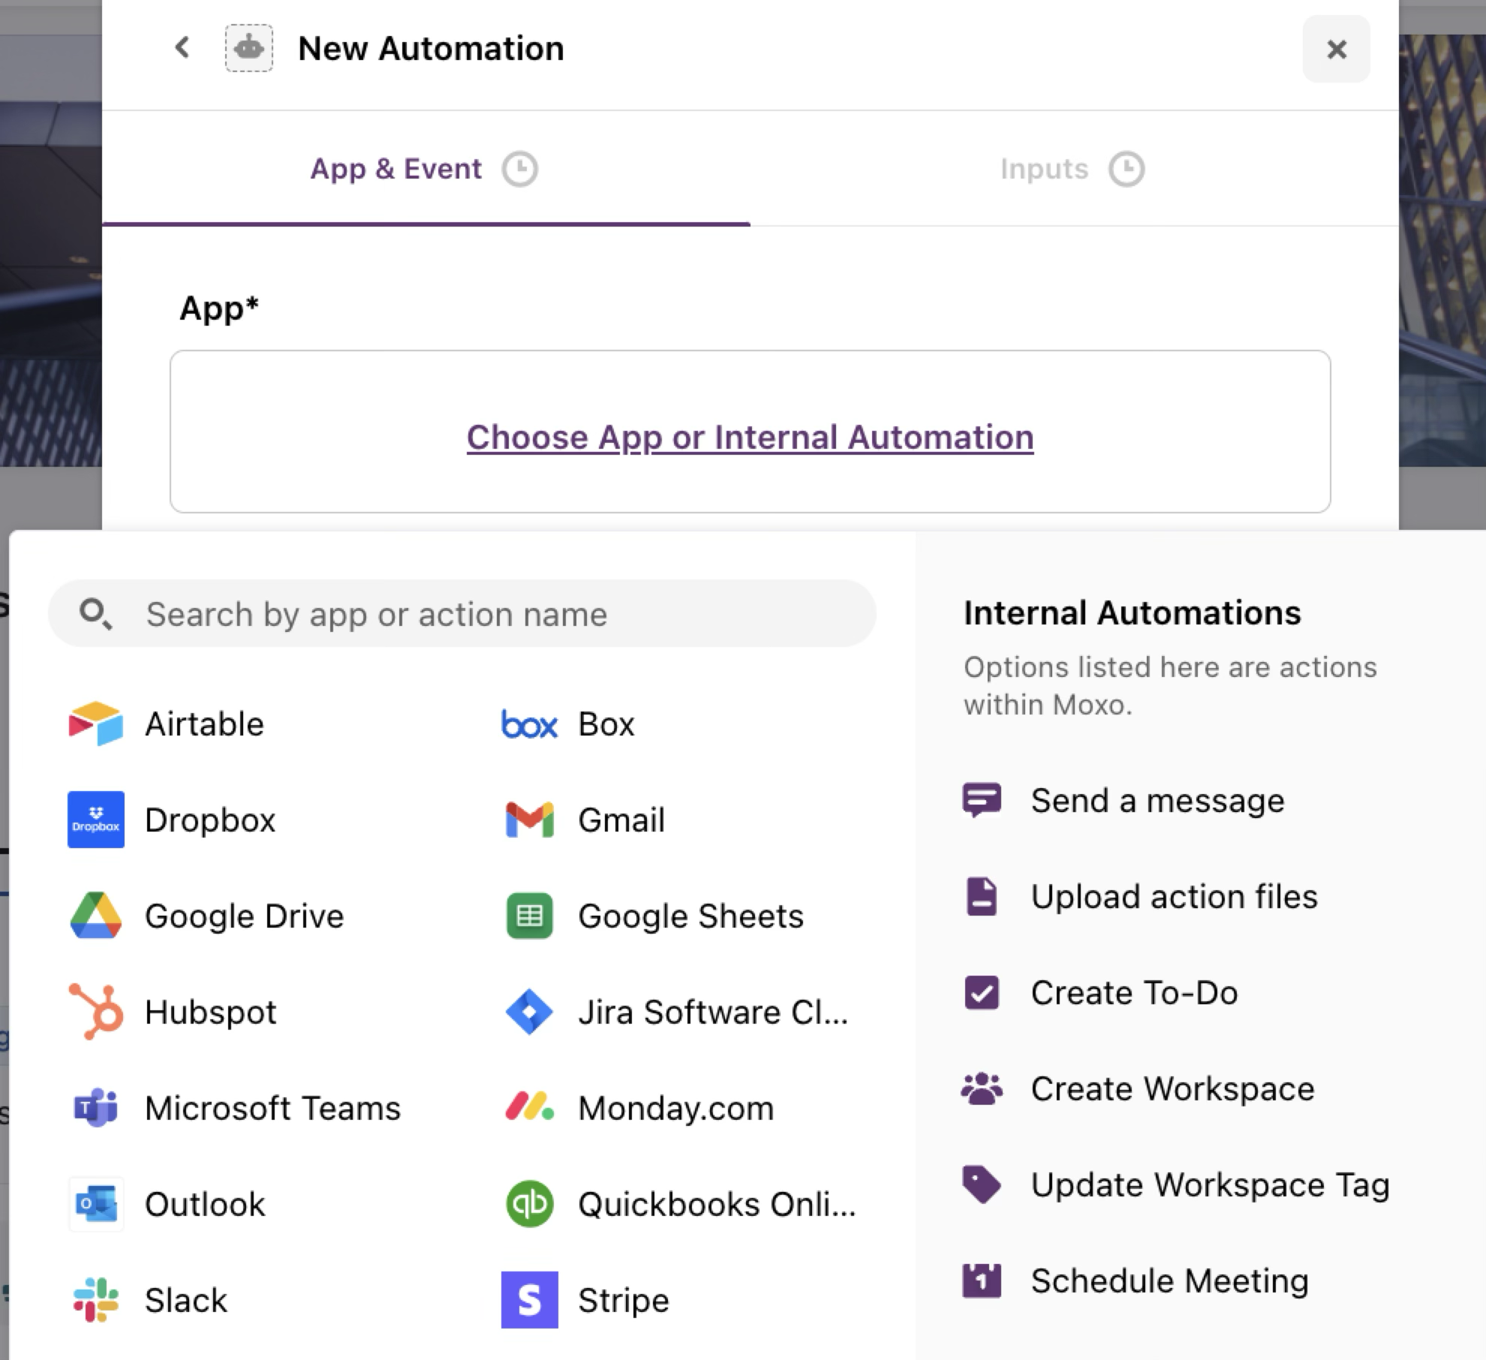This screenshot has height=1360, width=1486.
Task: Choose the Dropbox app label
Action: pyautogui.click(x=210, y=820)
